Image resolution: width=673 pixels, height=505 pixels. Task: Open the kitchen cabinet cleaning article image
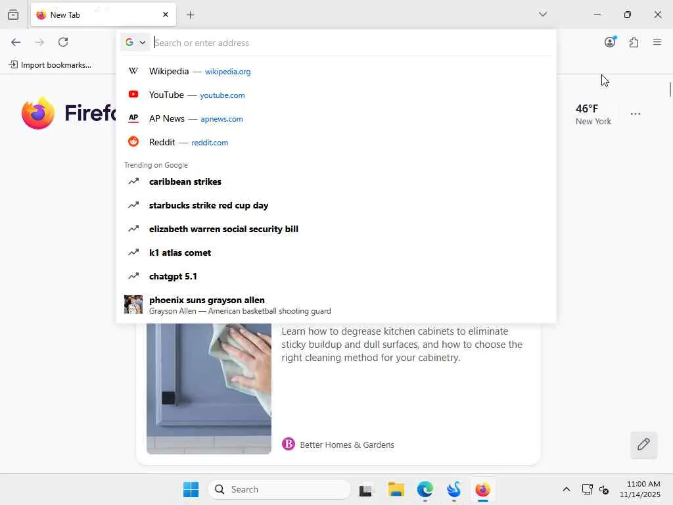pos(209,389)
